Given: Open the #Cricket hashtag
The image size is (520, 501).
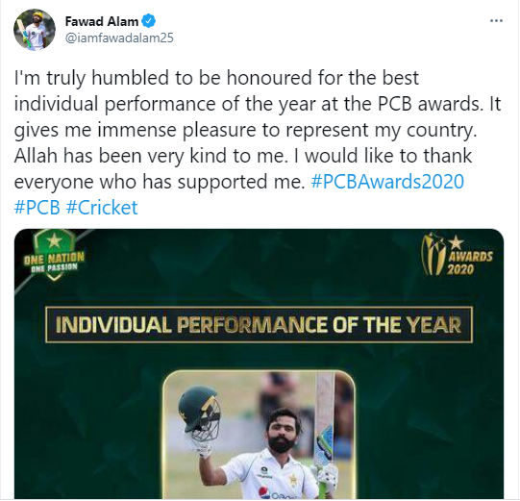Looking at the screenshot, I should pyautogui.click(x=102, y=208).
